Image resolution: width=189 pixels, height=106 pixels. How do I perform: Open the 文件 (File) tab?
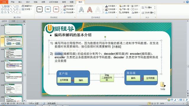coord(4,2)
